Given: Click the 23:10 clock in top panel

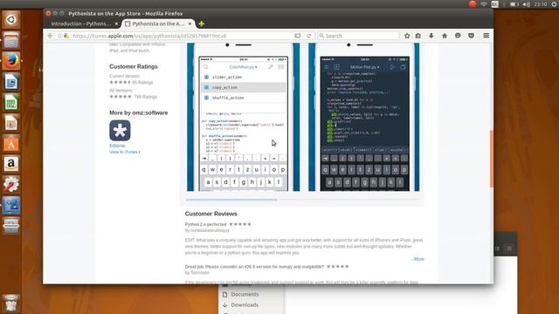Looking at the screenshot, I should click(541, 4).
